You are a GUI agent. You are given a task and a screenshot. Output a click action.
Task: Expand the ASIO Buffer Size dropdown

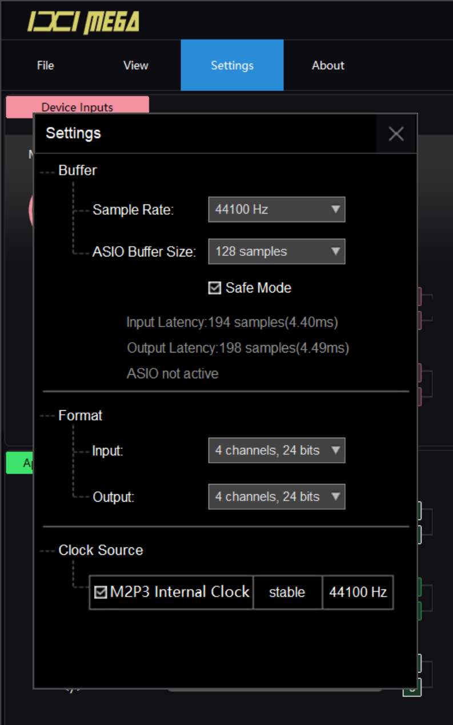click(x=276, y=251)
